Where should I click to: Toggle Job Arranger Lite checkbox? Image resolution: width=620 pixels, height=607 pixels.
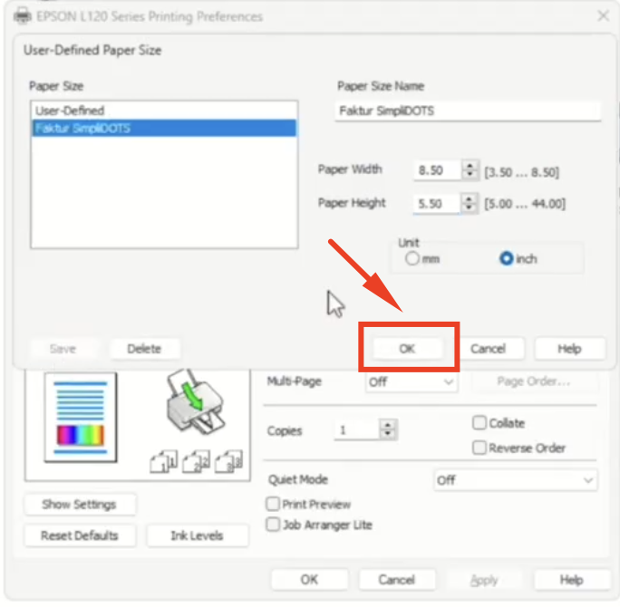pyautogui.click(x=273, y=525)
